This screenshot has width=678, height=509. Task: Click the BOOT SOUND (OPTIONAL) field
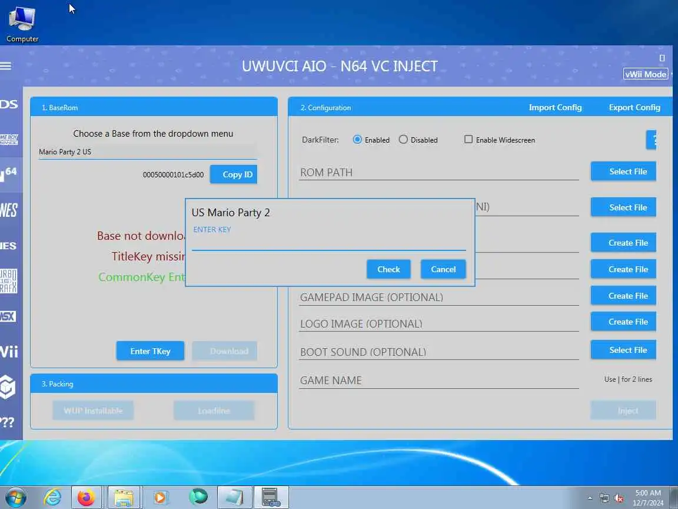439,352
